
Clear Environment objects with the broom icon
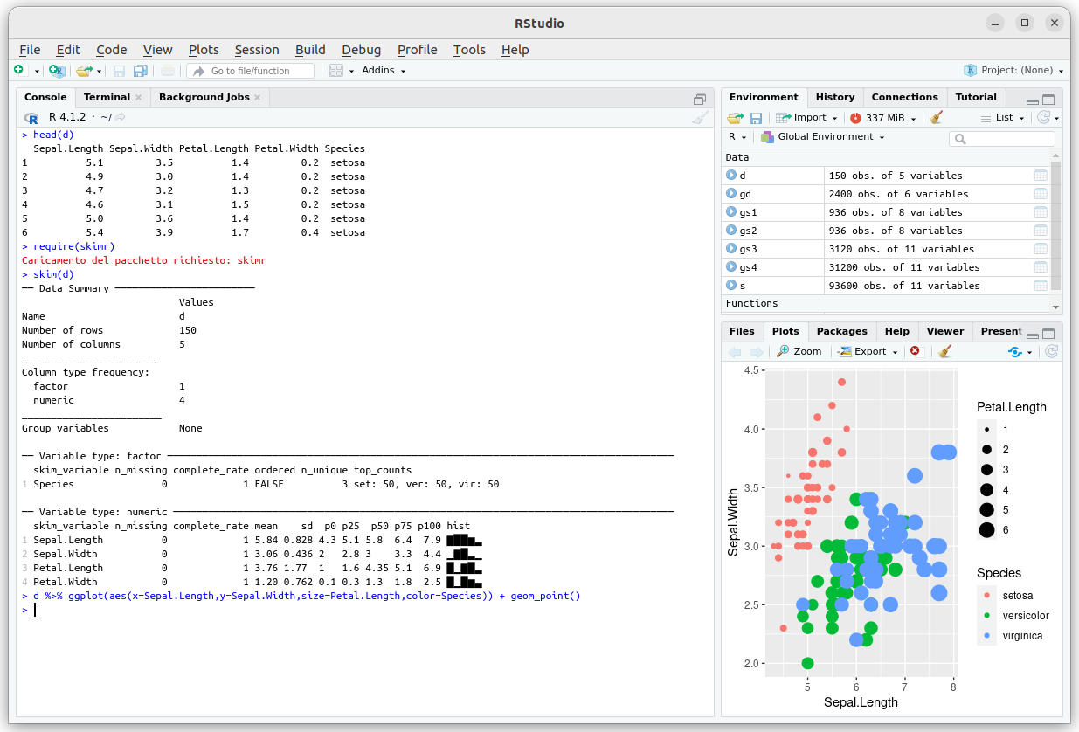[937, 117]
